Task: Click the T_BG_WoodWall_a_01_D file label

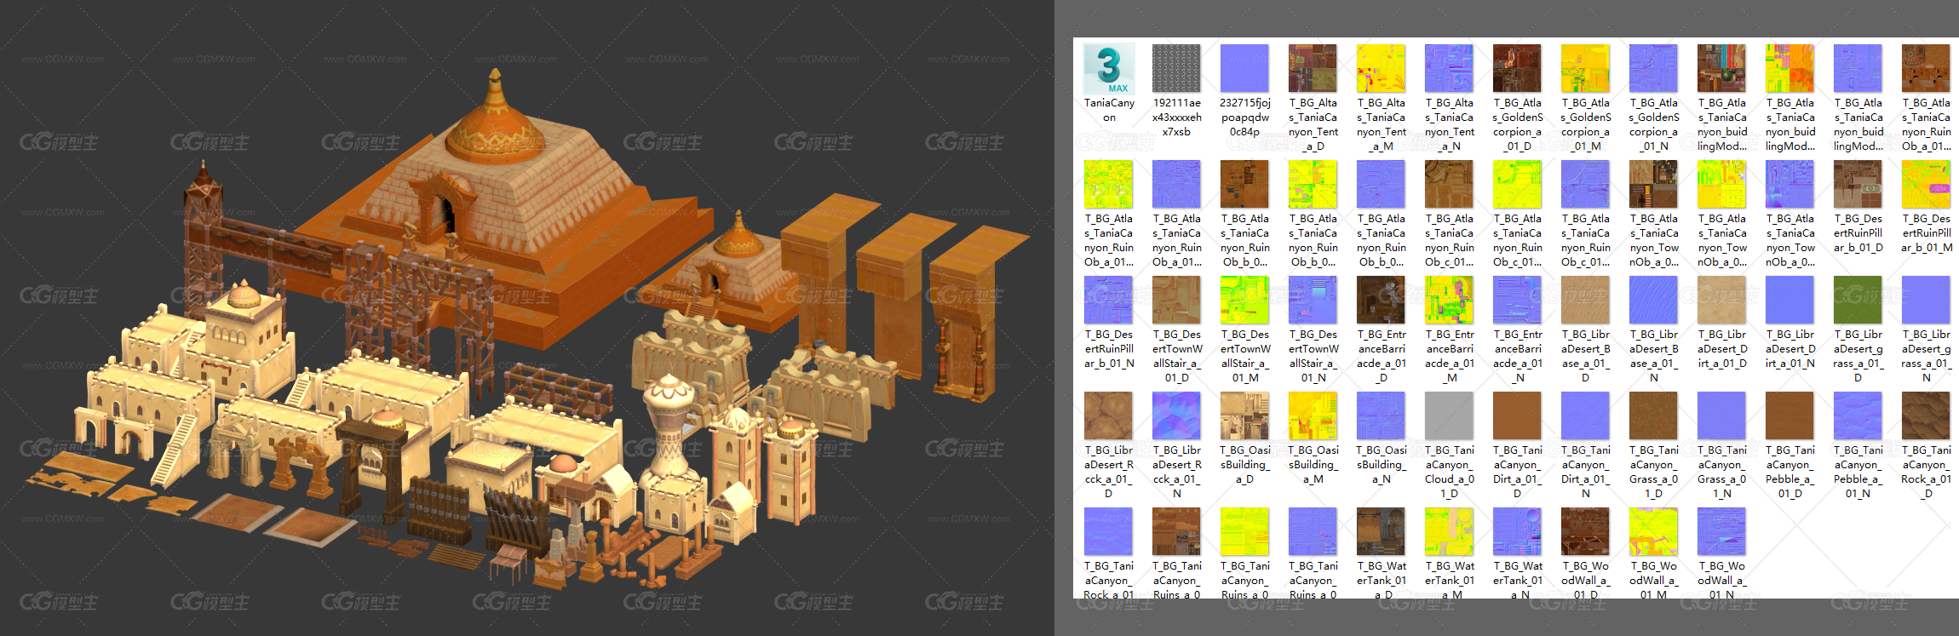Action: pos(1585,580)
